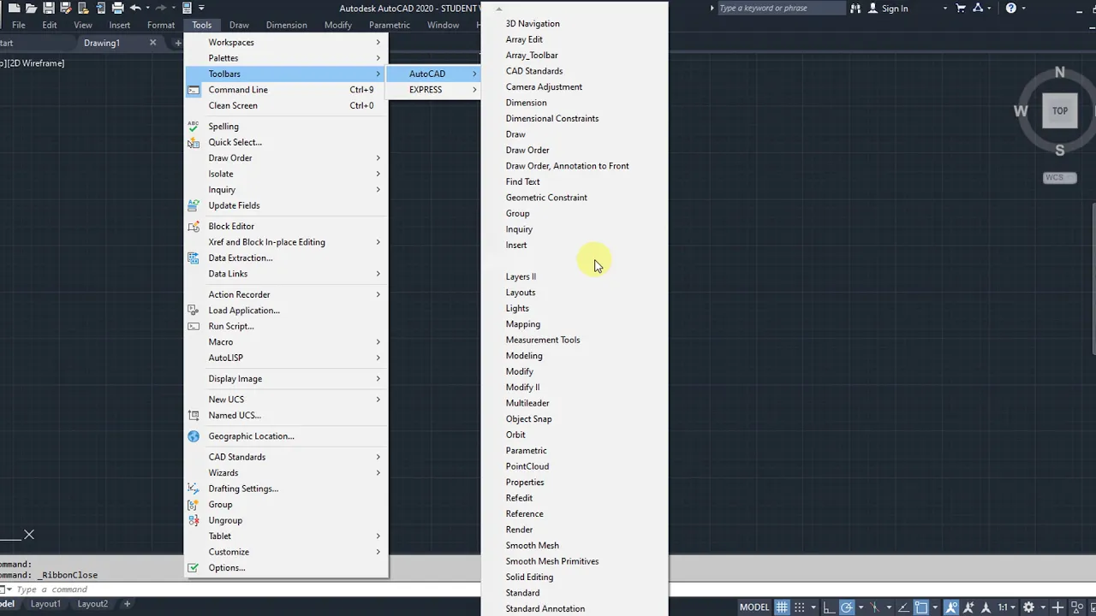Expand the Workspaces submenu
Viewport: 1096px width, 616px height.
click(286, 42)
